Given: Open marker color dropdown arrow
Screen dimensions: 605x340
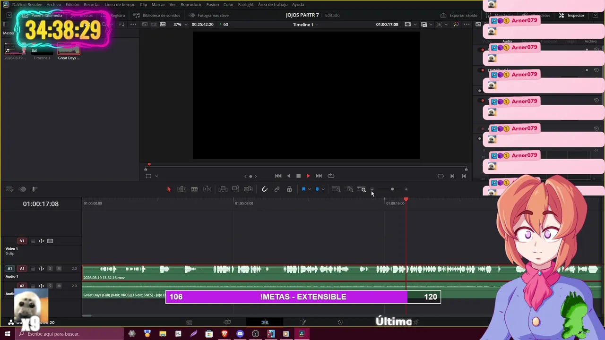Looking at the screenshot, I should [323, 189].
